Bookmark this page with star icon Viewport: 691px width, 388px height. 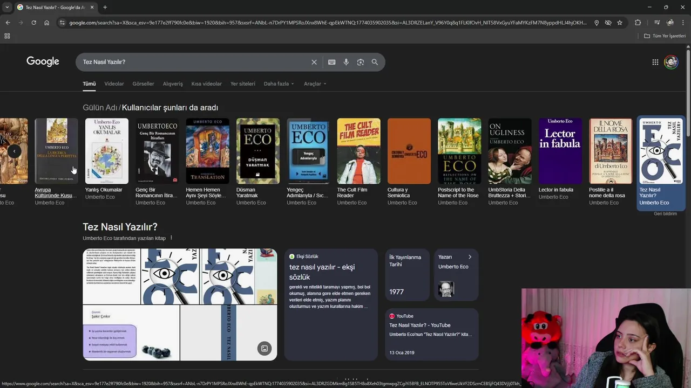pos(620,23)
